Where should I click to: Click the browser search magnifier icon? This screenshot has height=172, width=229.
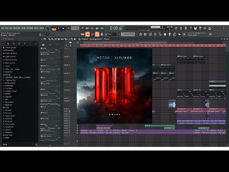coord(37,145)
